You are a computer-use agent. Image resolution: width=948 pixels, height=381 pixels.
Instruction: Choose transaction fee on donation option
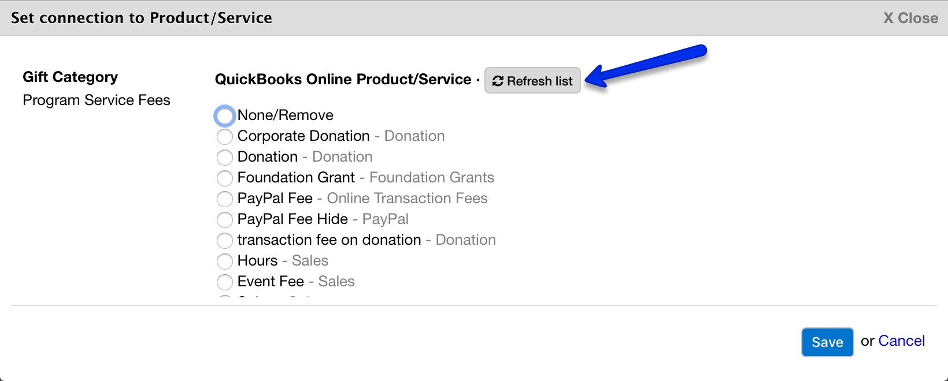pyautogui.click(x=225, y=240)
